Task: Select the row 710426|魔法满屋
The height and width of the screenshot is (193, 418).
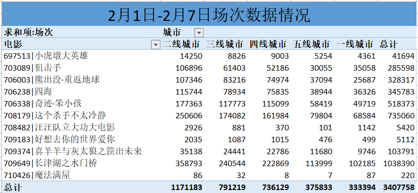Action: 209,175
